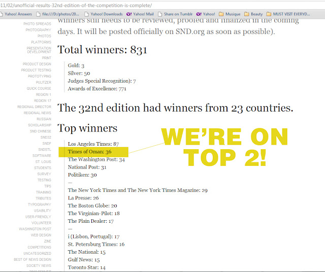Viewport: 325px width, 272px height.
Task: Click the 'Total winners: 831' heading
Action: [102, 50]
